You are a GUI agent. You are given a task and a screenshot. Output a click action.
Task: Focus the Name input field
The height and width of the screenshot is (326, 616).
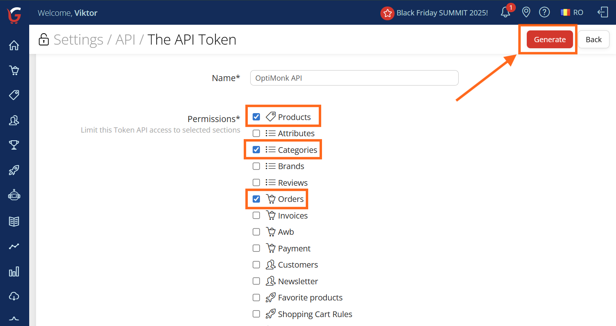(x=354, y=78)
